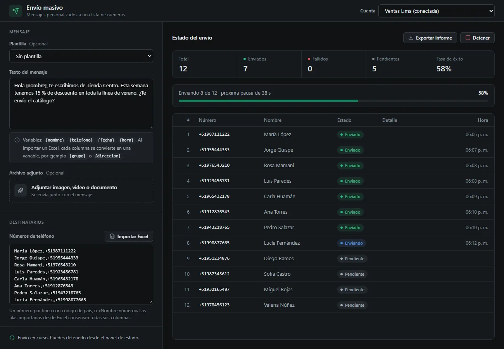Click the {nombre} variable chip
The width and height of the screenshot is (504, 349).
(x=55, y=140)
